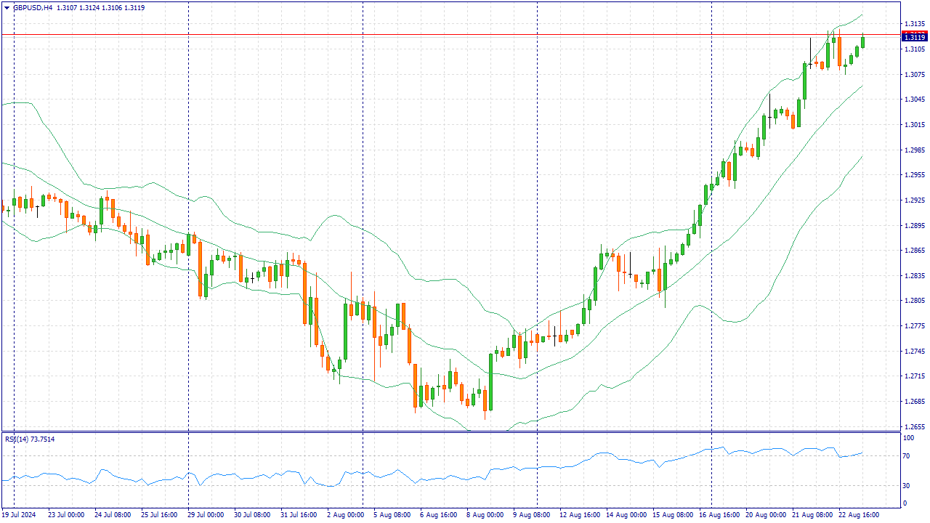The height and width of the screenshot is (523, 930).
Task: Click the 1.2985 price scale label
Action: [913, 150]
